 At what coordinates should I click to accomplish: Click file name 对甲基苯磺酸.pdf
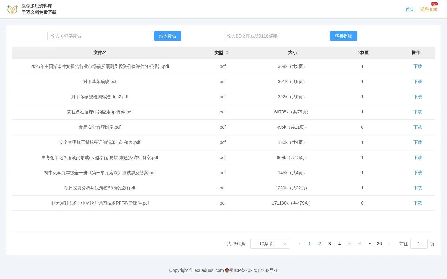click(100, 82)
